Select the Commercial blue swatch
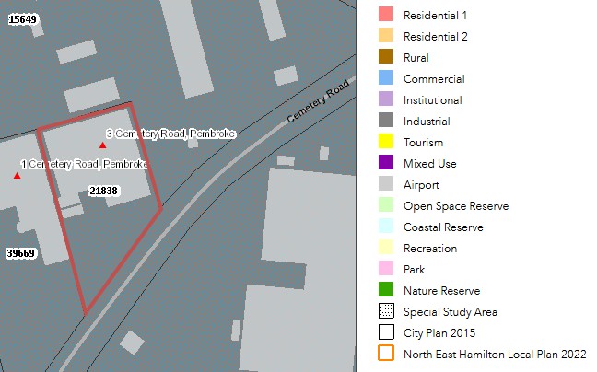This screenshot has width=597, height=372. [x=386, y=78]
